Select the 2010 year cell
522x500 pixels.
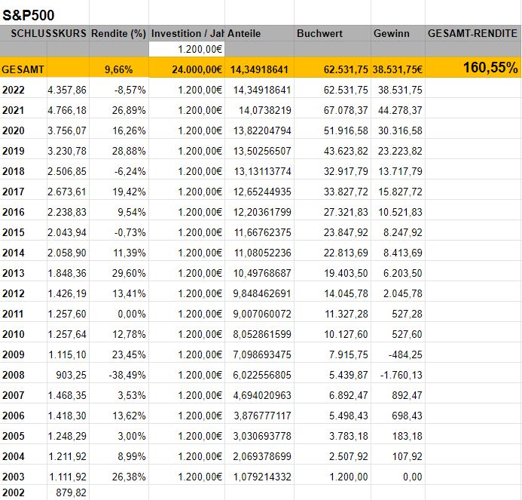coord(14,334)
